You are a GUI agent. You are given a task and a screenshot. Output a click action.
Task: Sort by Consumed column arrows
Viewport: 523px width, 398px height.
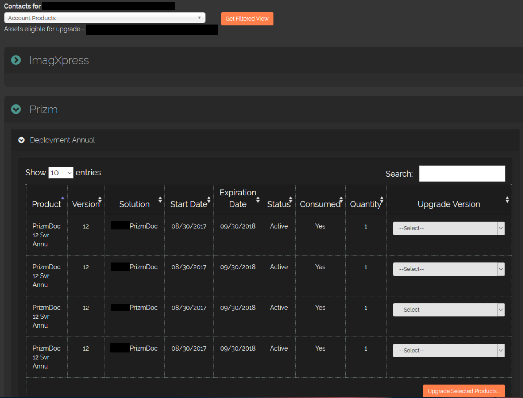(x=341, y=199)
